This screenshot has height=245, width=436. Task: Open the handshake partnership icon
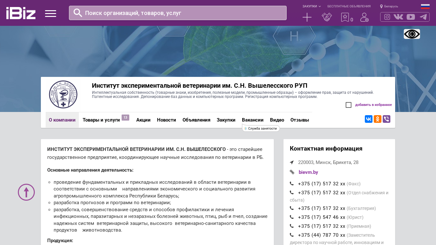(327, 17)
